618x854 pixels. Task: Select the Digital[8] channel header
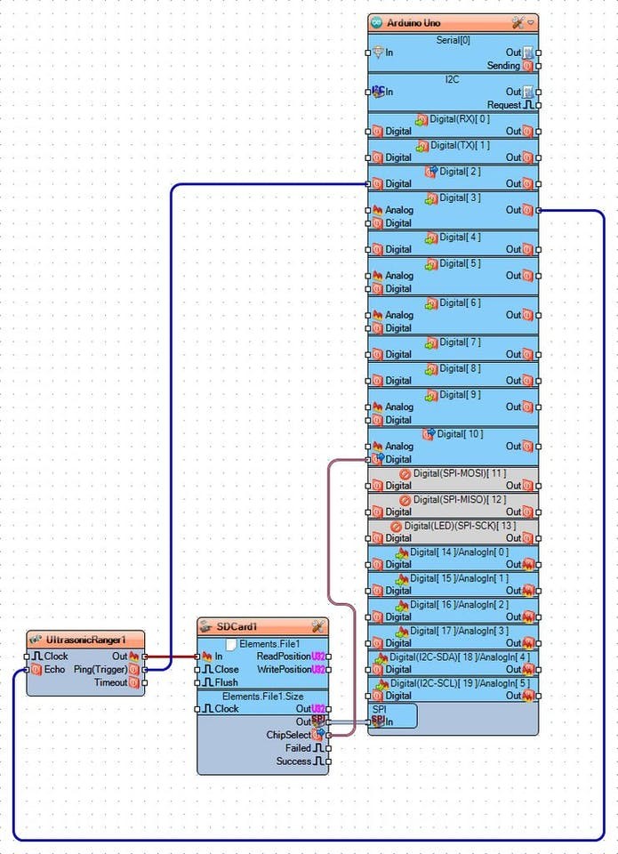coord(453,368)
